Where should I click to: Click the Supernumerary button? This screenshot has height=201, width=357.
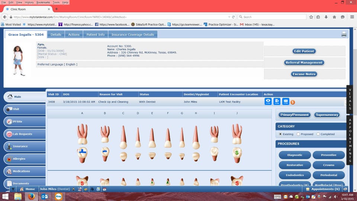point(327,115)
